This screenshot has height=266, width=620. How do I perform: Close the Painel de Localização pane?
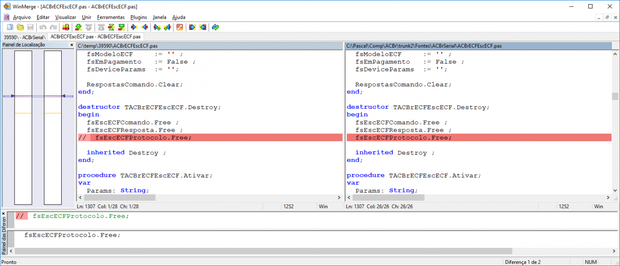(x=72, y=45)
